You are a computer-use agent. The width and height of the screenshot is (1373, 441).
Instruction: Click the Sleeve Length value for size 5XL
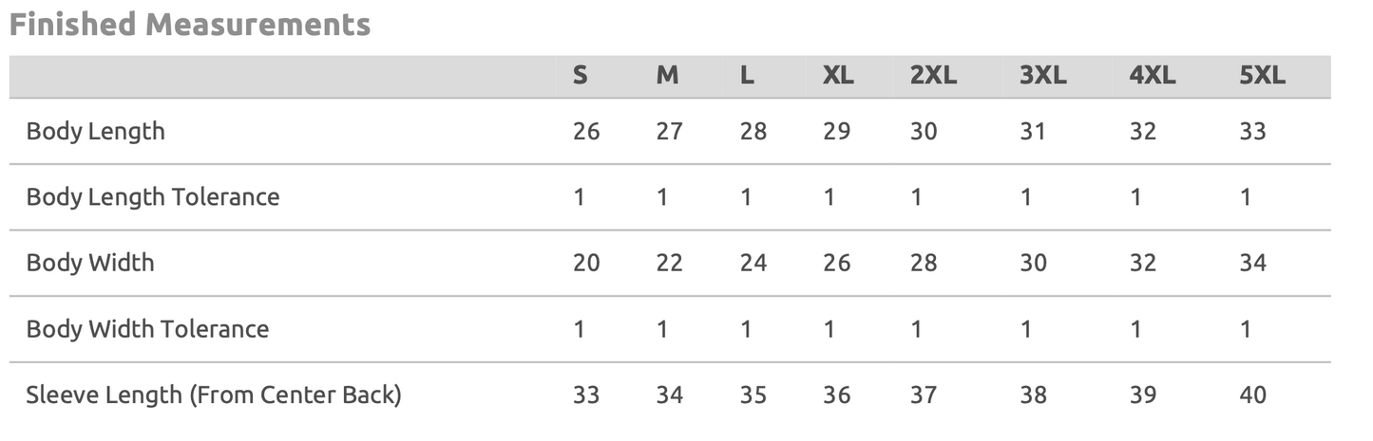pos(1253,395)
